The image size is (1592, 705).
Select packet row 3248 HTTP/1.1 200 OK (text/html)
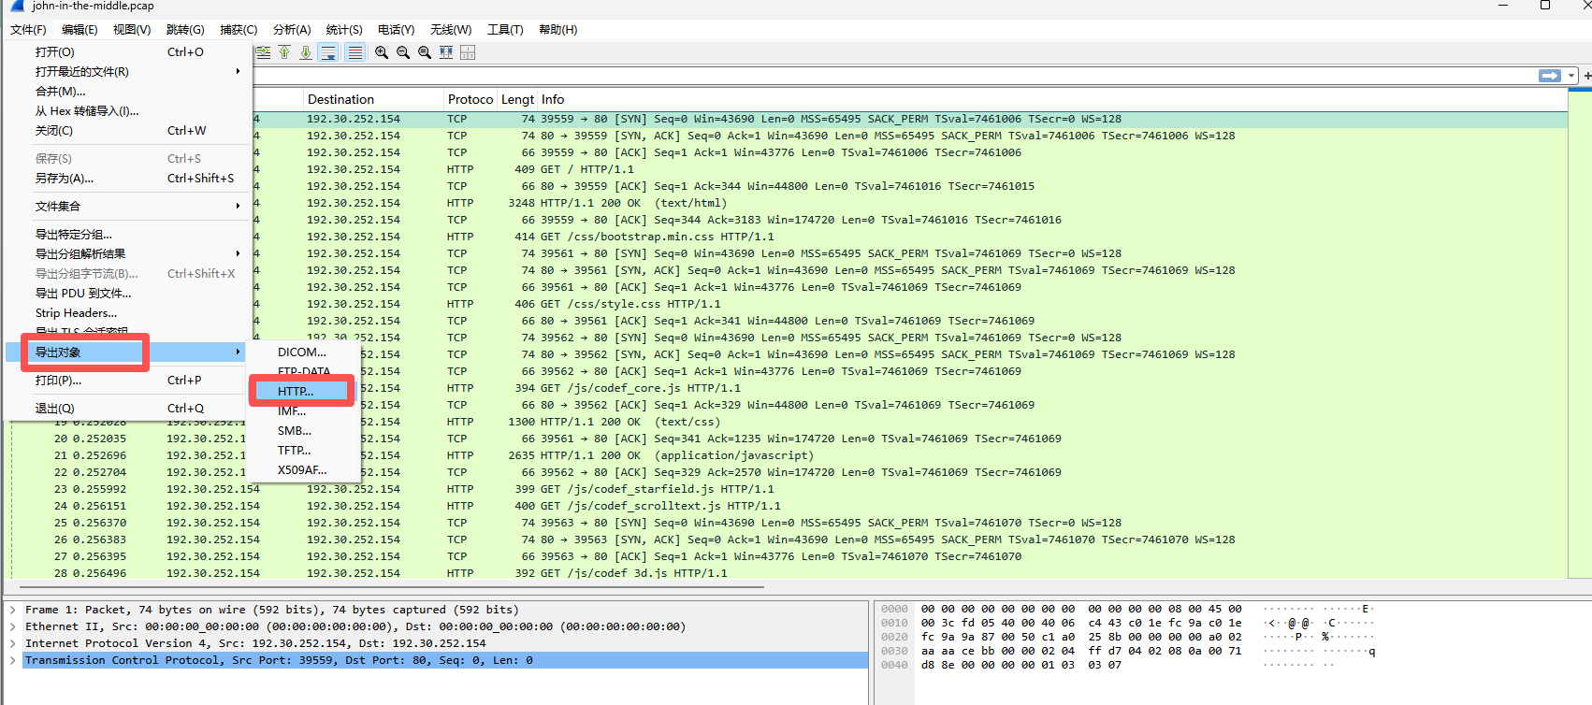click(910, 203)
